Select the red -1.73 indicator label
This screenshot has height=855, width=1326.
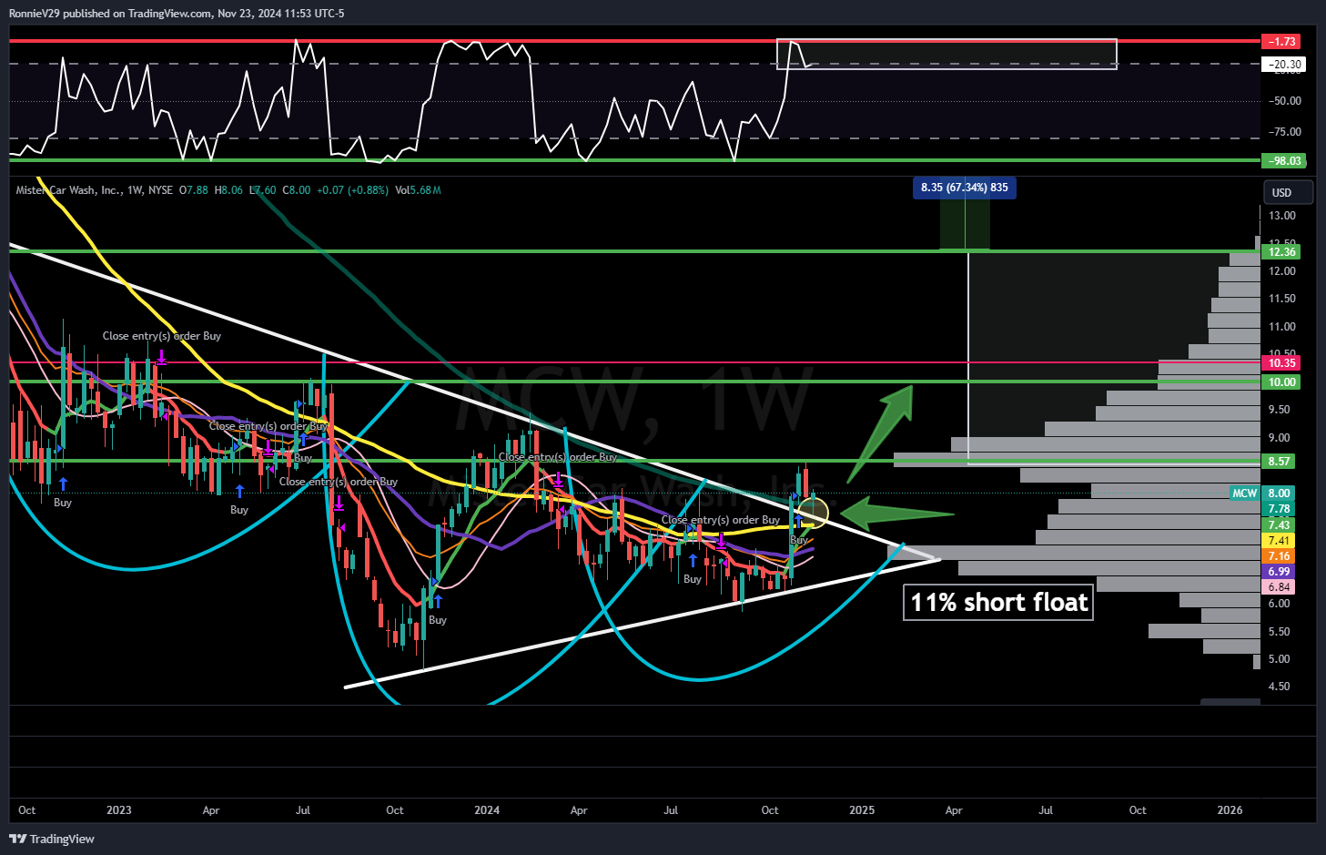1281,42
